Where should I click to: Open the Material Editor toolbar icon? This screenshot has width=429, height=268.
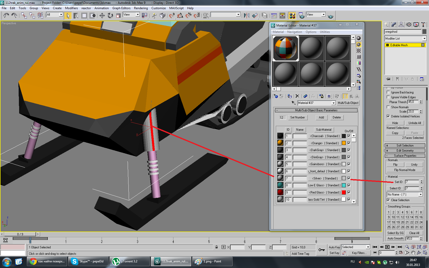pos(292,16)
